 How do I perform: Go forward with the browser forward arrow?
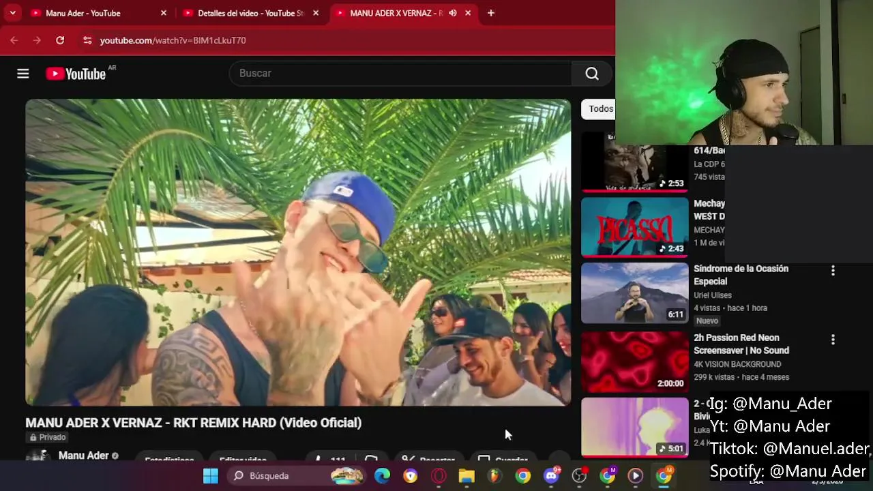point(37,40)
